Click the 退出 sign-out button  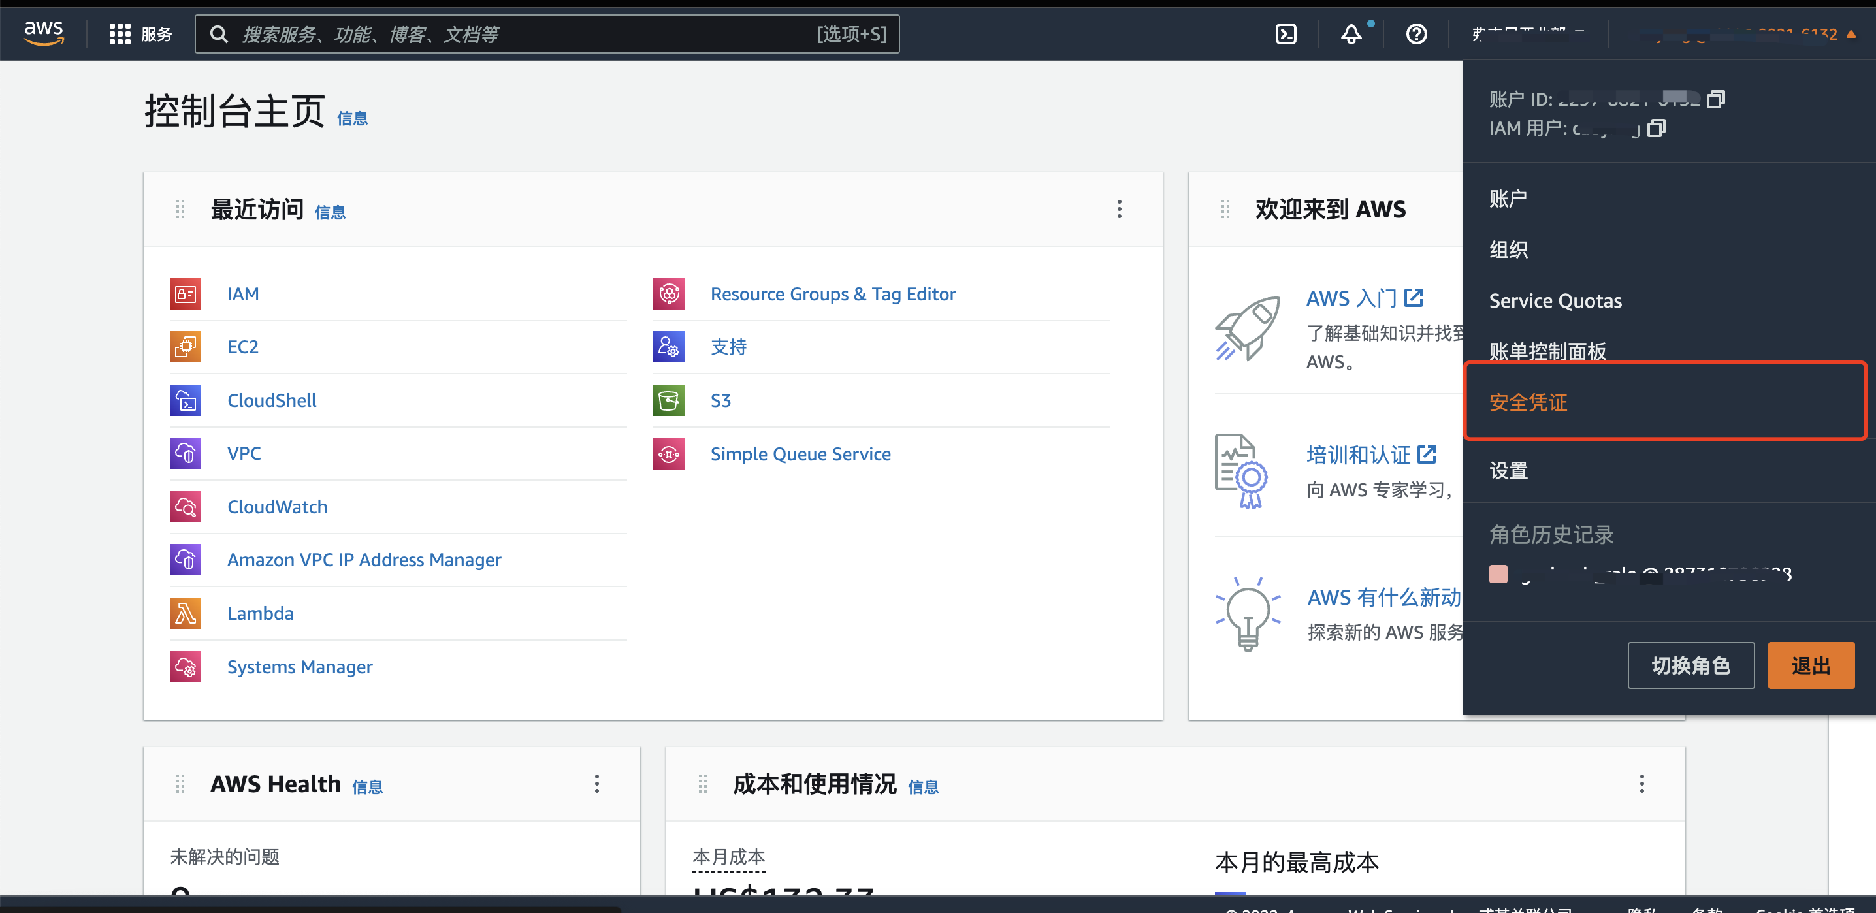click(x=1811, y=665)
